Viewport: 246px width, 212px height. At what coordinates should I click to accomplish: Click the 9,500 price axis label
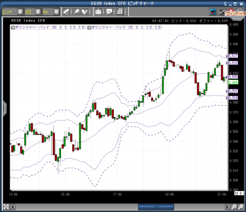[234, 180]
